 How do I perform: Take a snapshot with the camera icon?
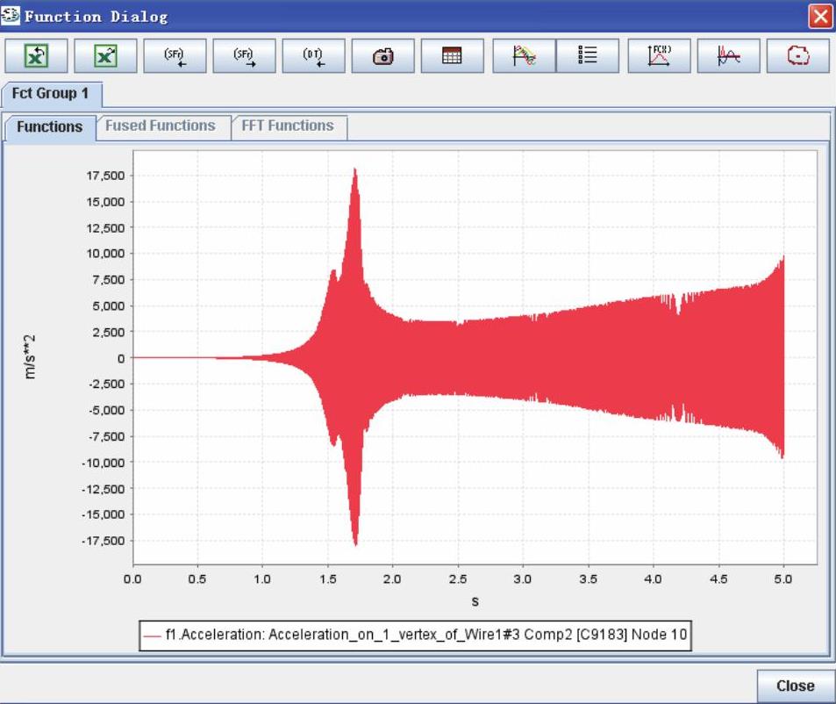[x=382, y=55]
